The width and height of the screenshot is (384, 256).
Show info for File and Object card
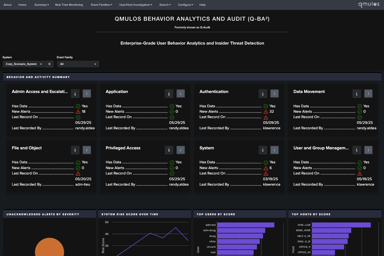75,150
